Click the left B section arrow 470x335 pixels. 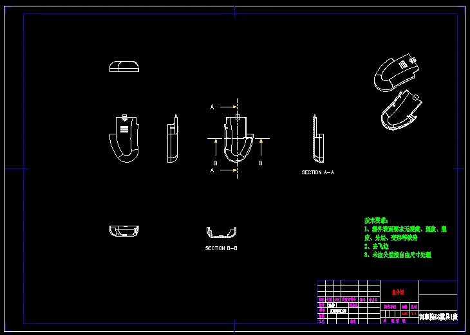coord(216,147)
